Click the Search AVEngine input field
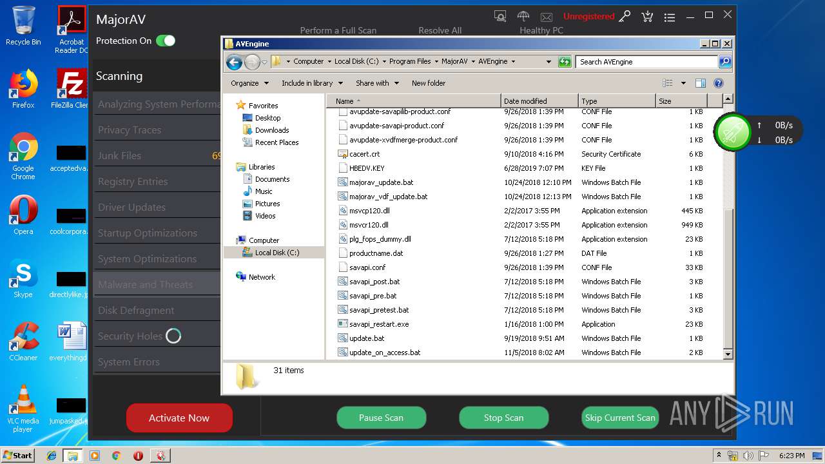This screenshot has width=825, height=464. point(646,62)
